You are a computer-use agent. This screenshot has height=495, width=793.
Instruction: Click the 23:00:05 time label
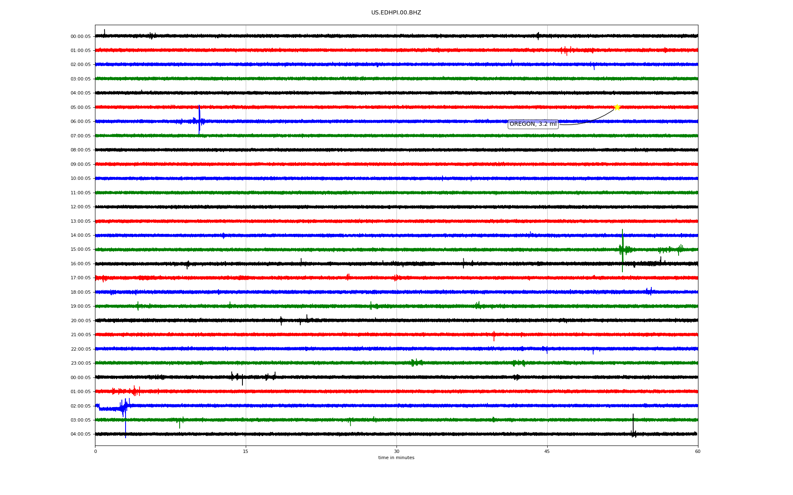[81, 363]
